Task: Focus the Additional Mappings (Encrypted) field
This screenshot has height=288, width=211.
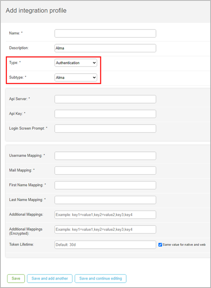Action: (x=105, y=230)
